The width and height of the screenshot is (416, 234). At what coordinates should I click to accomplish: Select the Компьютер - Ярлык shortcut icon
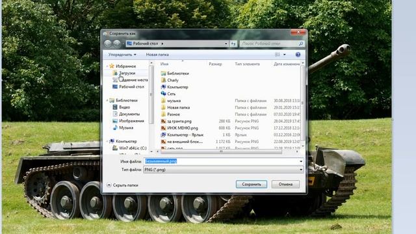[163, 135]
